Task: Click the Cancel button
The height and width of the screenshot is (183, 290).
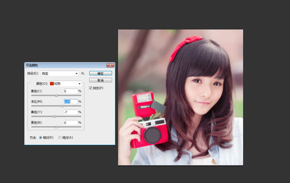Action: [100, 80]
